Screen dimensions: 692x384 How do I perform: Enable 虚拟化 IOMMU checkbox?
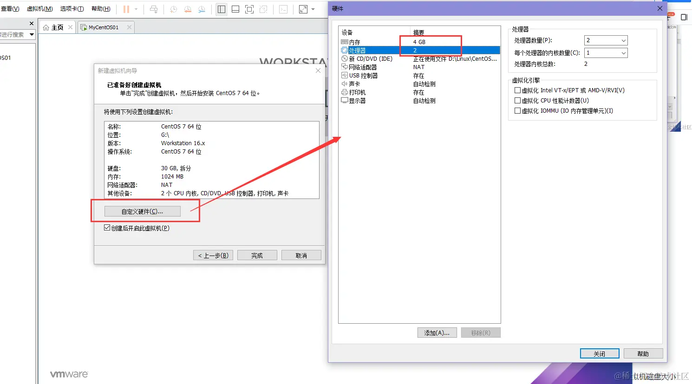pyautogui.click(x=517, y=111)
